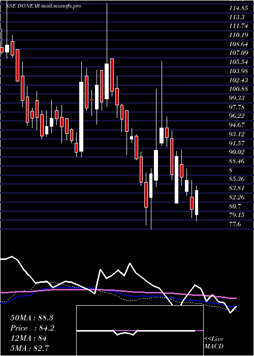
Task: Click the 100.88 price axis label
Action: point(238,89)
